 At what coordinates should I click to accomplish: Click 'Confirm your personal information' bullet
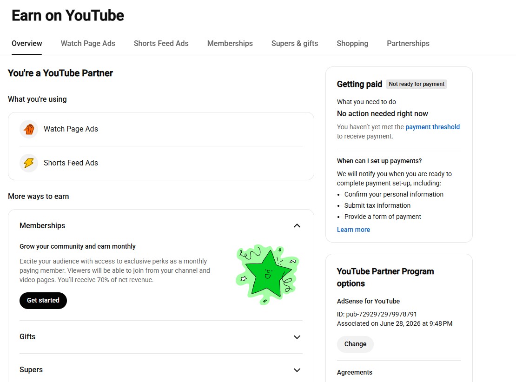click(394, 194)
